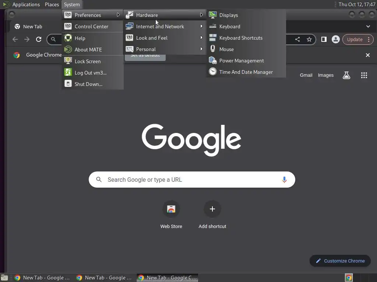Screen dimensions: 377x282
Task: Share this page icon in address bar
Action: tap(297, 39)
